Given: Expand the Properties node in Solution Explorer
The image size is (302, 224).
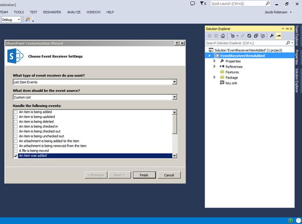Looking at the screenshot, I should click(x=214, y=61).
